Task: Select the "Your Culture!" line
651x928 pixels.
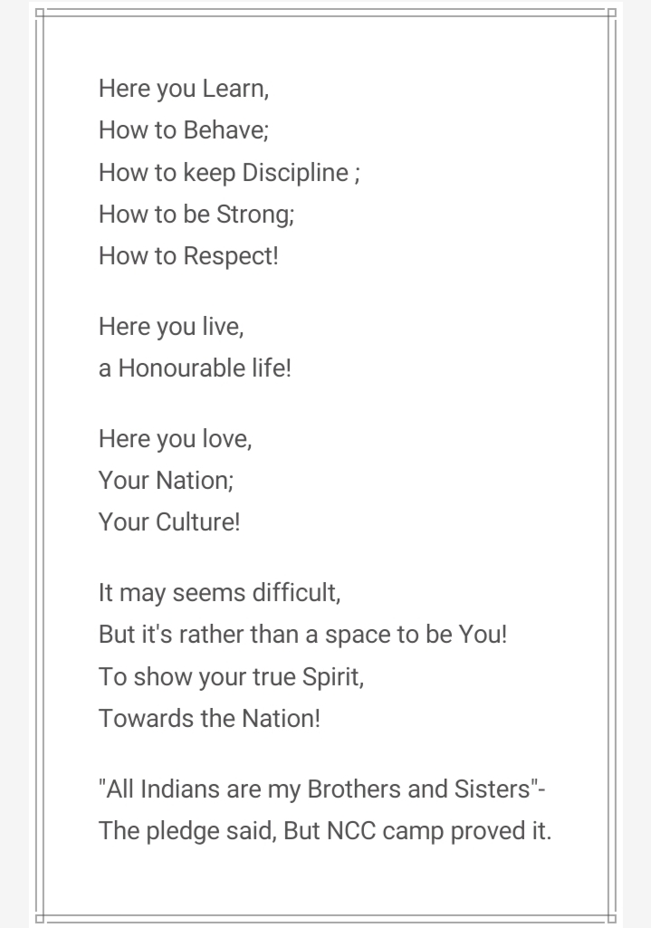Action: (169, 522)
